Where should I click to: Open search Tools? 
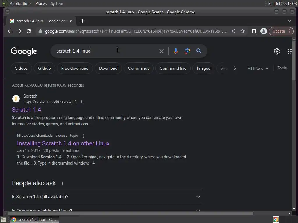tap(282, 68)
